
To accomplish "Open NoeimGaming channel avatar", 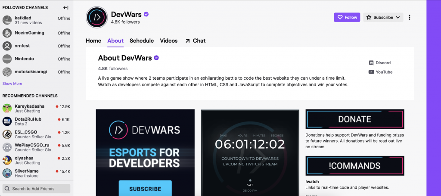I will pos(7,33).
